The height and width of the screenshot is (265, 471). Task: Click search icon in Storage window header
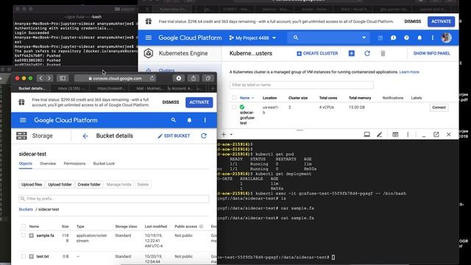[174, 120]
